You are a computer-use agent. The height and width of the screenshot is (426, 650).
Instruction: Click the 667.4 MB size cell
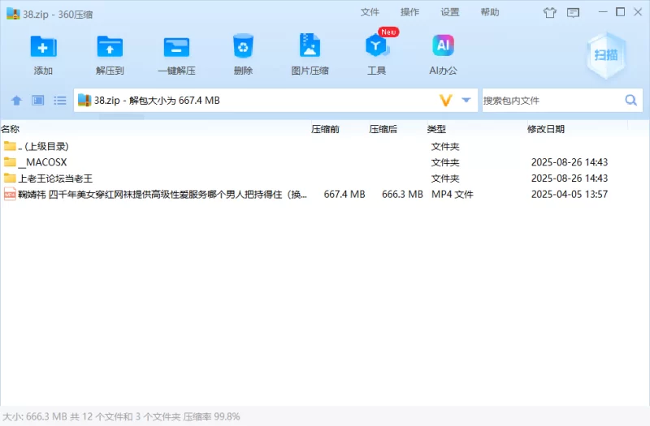tap(344, 194)
